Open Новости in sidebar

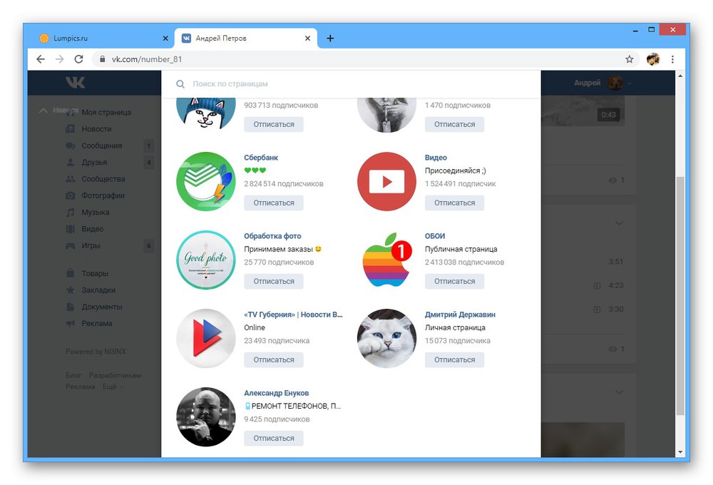pyautogui.click(x=96, y=129)
